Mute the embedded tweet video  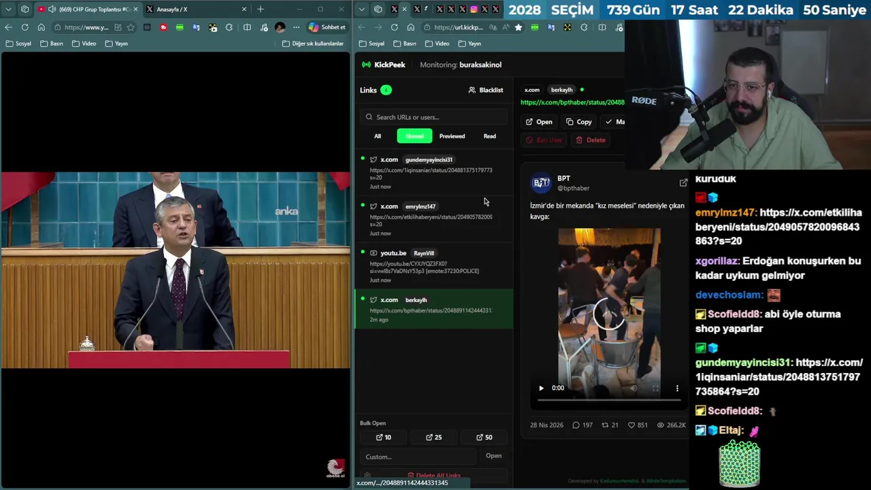[634, 388]
